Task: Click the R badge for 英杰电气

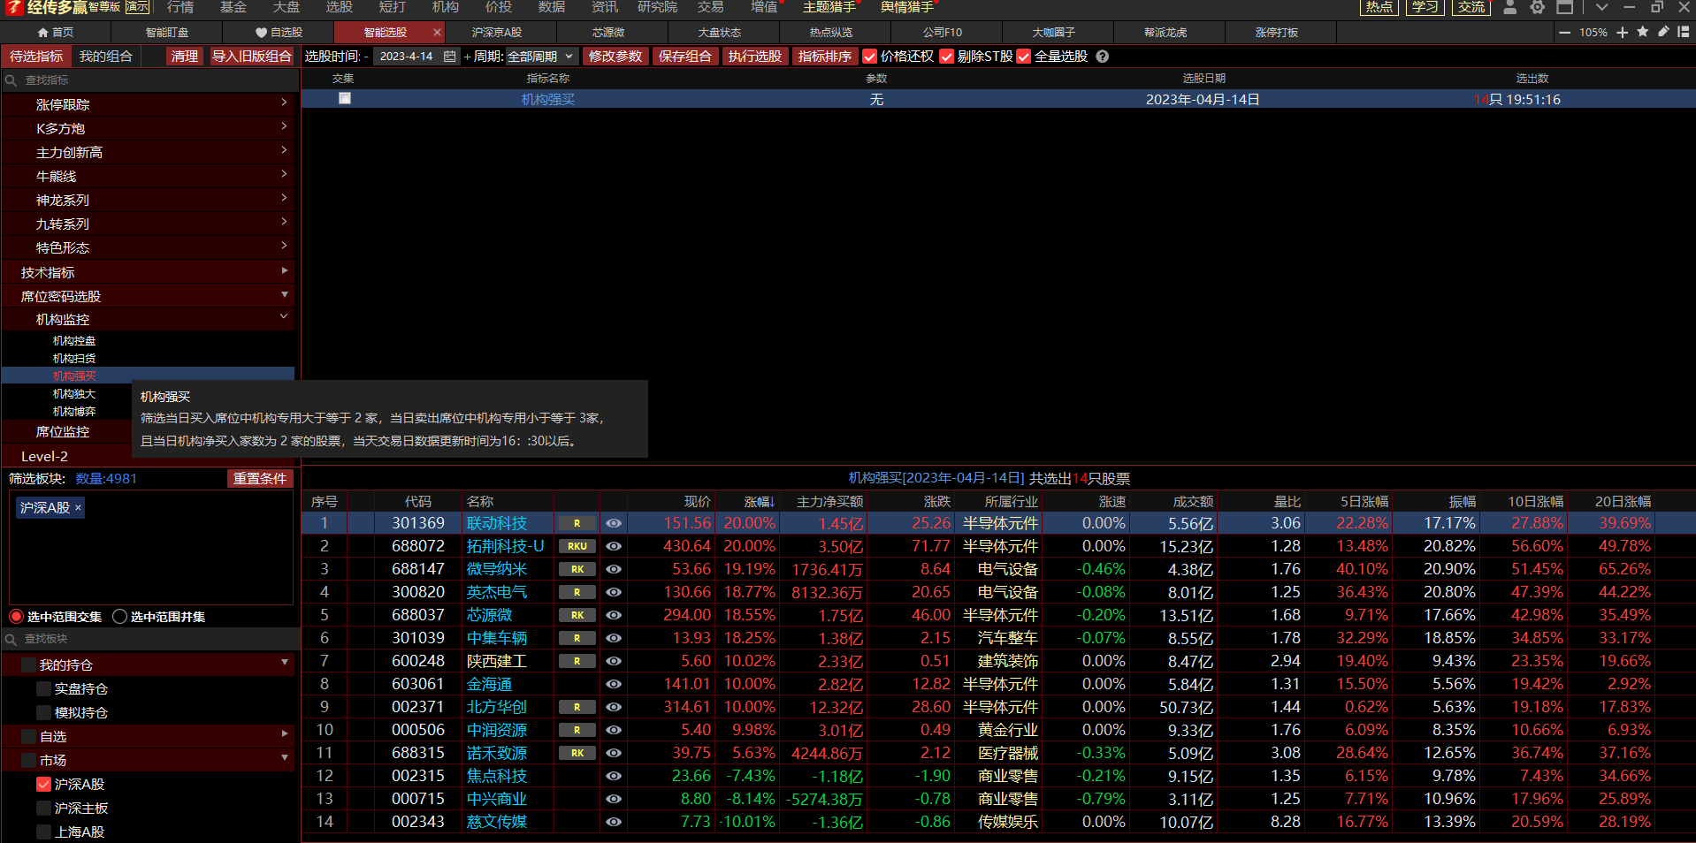Action: point(577,593)
